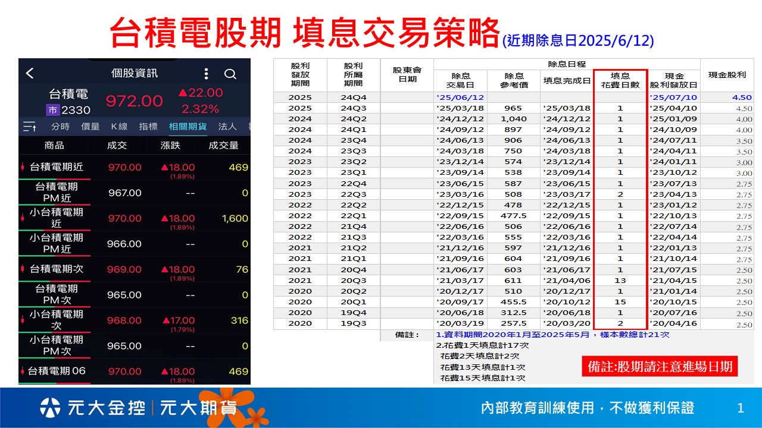Click the 2.32% change figure
This screenshot has width=762, height=428.
tap(200, 109)
